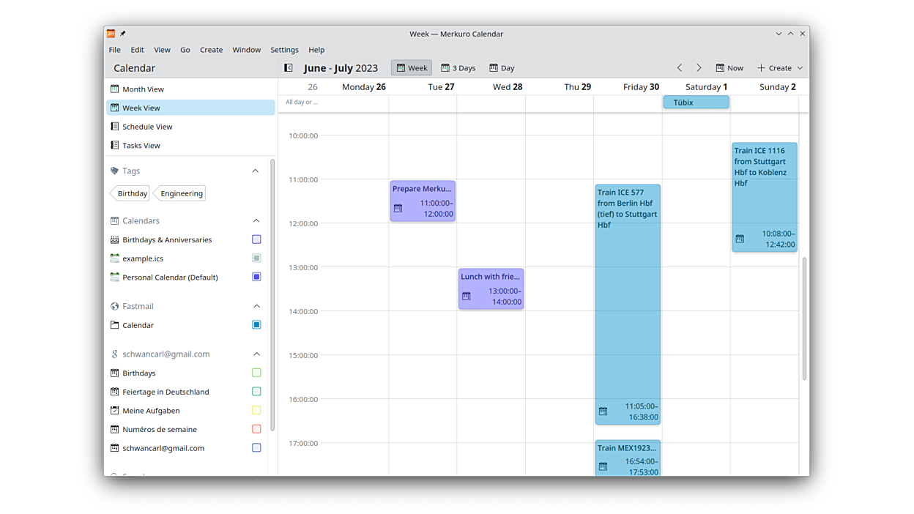The width and height of the screenshot is (914, 514).
Task: Open the Create button dropdown arrow
Action: tap(800, 68)
